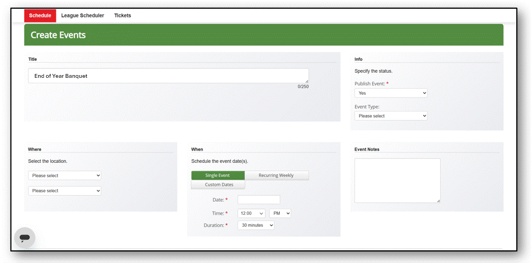Grab the Event Notes resize handle

(x=438, y=201)
